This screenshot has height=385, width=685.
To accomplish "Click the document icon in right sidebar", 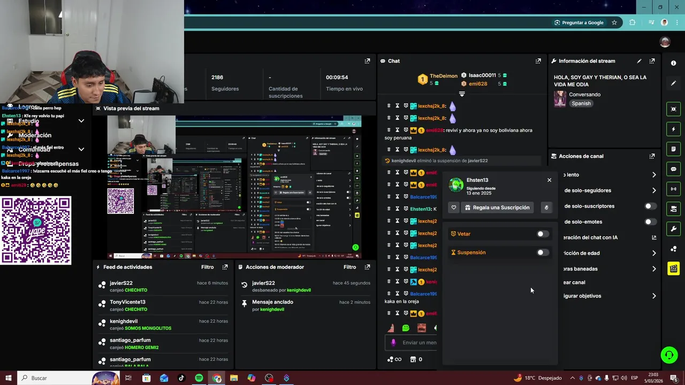I will pyautogui.click(x=673, y=149).
